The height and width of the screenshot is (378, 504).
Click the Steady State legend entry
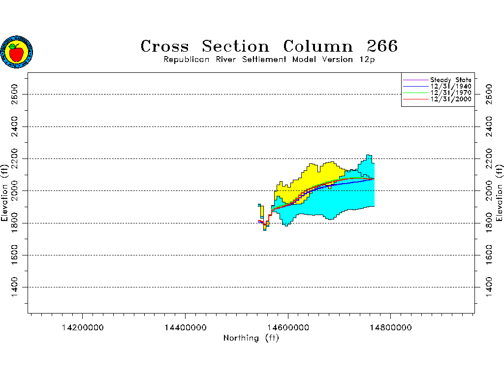[450, 80]
